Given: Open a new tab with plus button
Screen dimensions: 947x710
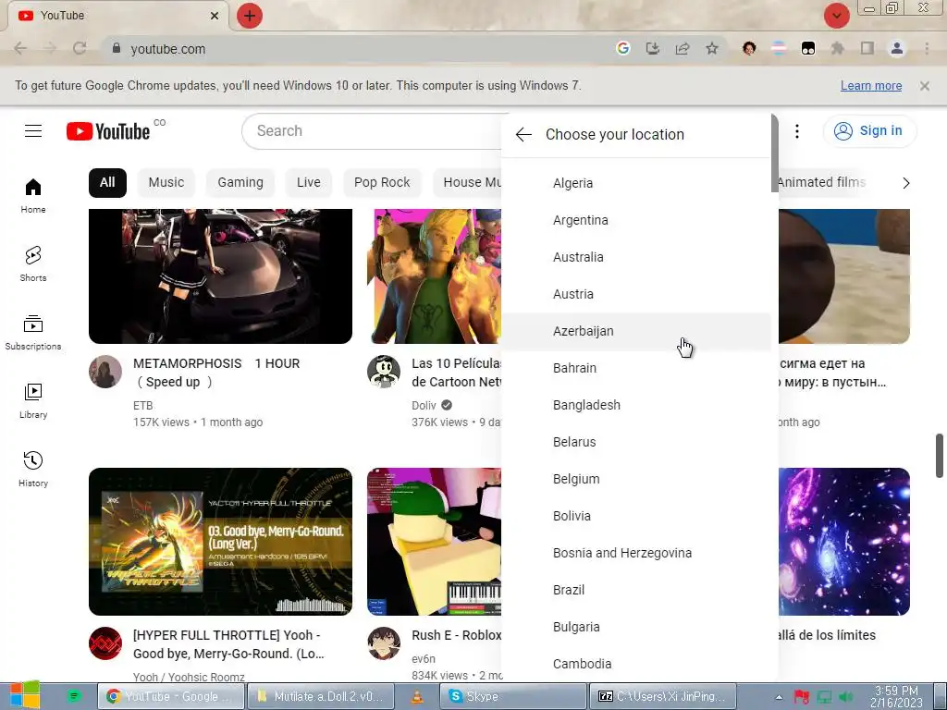Looking at the screenshot, I should [x=250, y=16].
